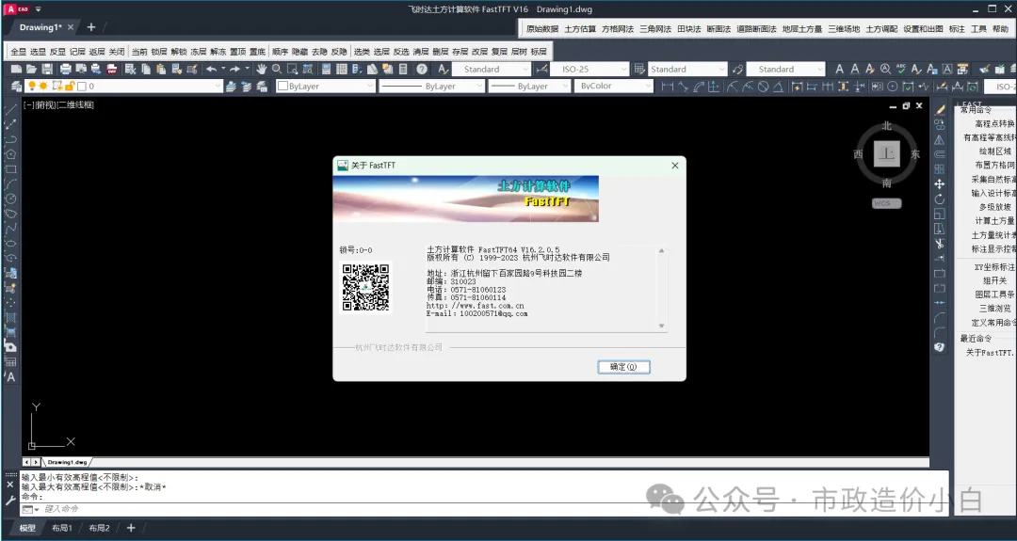1017x541 pixels.
Task: Open the 方格网法 menu
Action: [618, 29]
